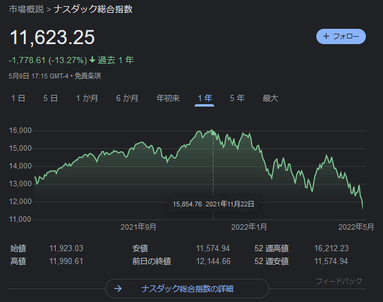Screen dimensions: 383x302
Task: Click the 13,000 y-axis label
Action: point(20,184)
